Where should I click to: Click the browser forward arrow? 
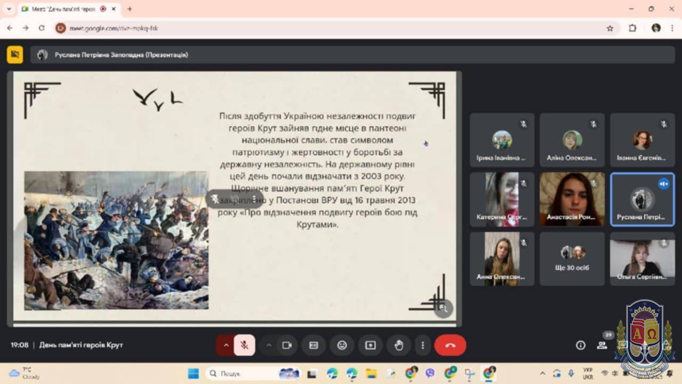26,28
